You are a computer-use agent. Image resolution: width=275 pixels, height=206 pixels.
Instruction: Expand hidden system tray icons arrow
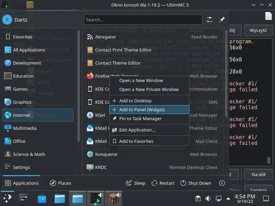228,199
